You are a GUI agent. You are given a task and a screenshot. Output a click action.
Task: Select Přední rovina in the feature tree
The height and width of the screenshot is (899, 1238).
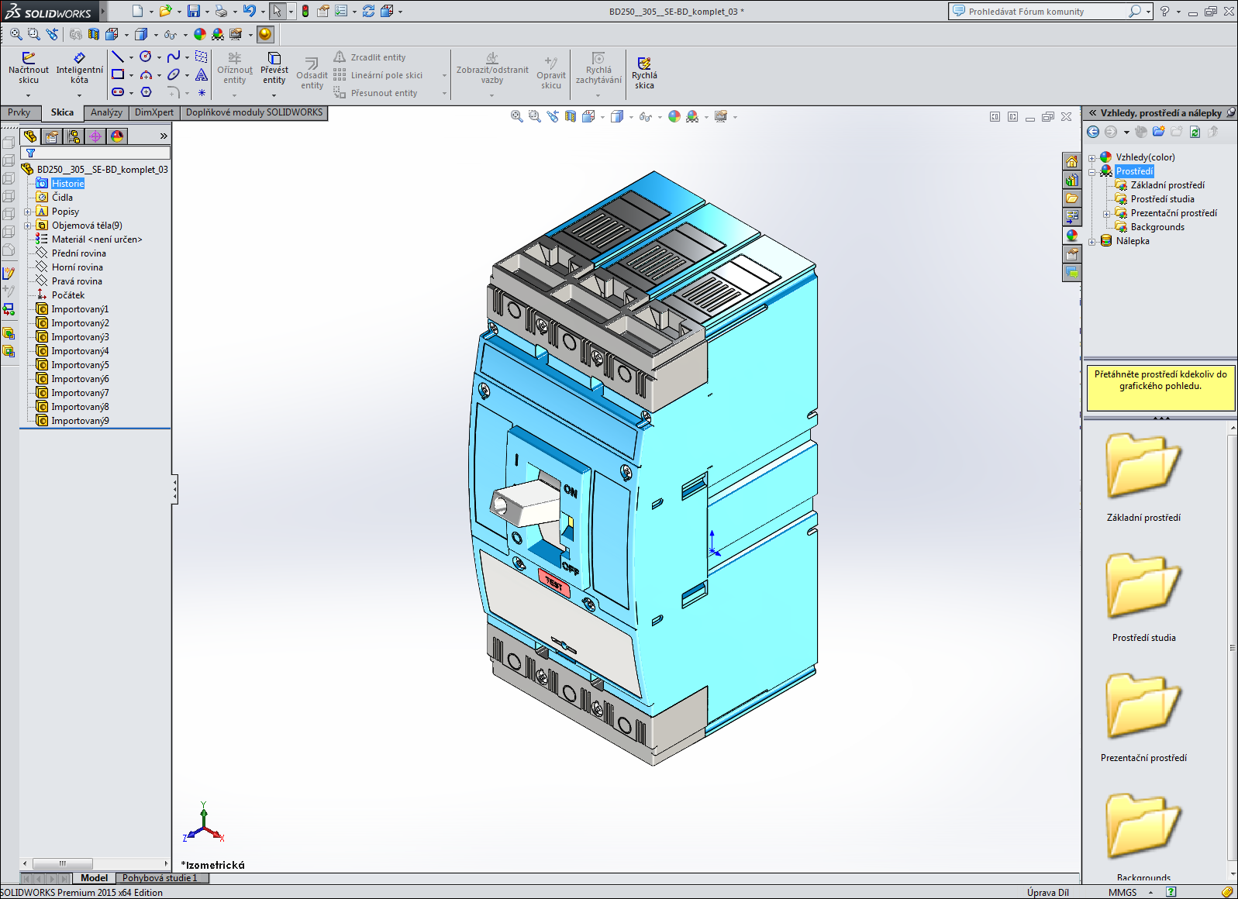[x=79, y=253]
